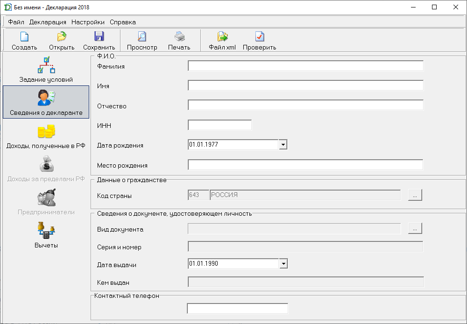Click the Дата рождения value 01.01.1977
Screen dimensions: 467x324
pos(204,144)
